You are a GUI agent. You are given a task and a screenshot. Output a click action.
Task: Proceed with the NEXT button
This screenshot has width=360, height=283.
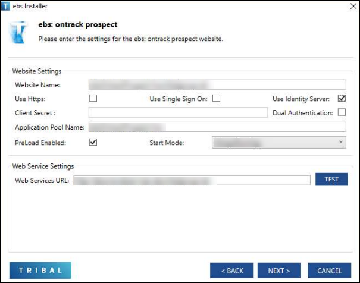[x=279, y=271]
